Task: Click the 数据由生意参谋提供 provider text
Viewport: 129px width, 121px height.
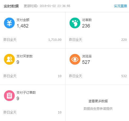Action: pyautogui.click(x=98, y=109)
